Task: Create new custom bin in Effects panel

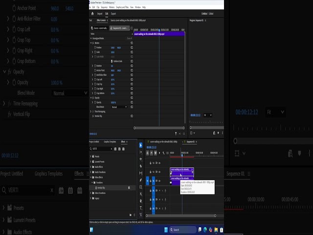Action: 131,215
